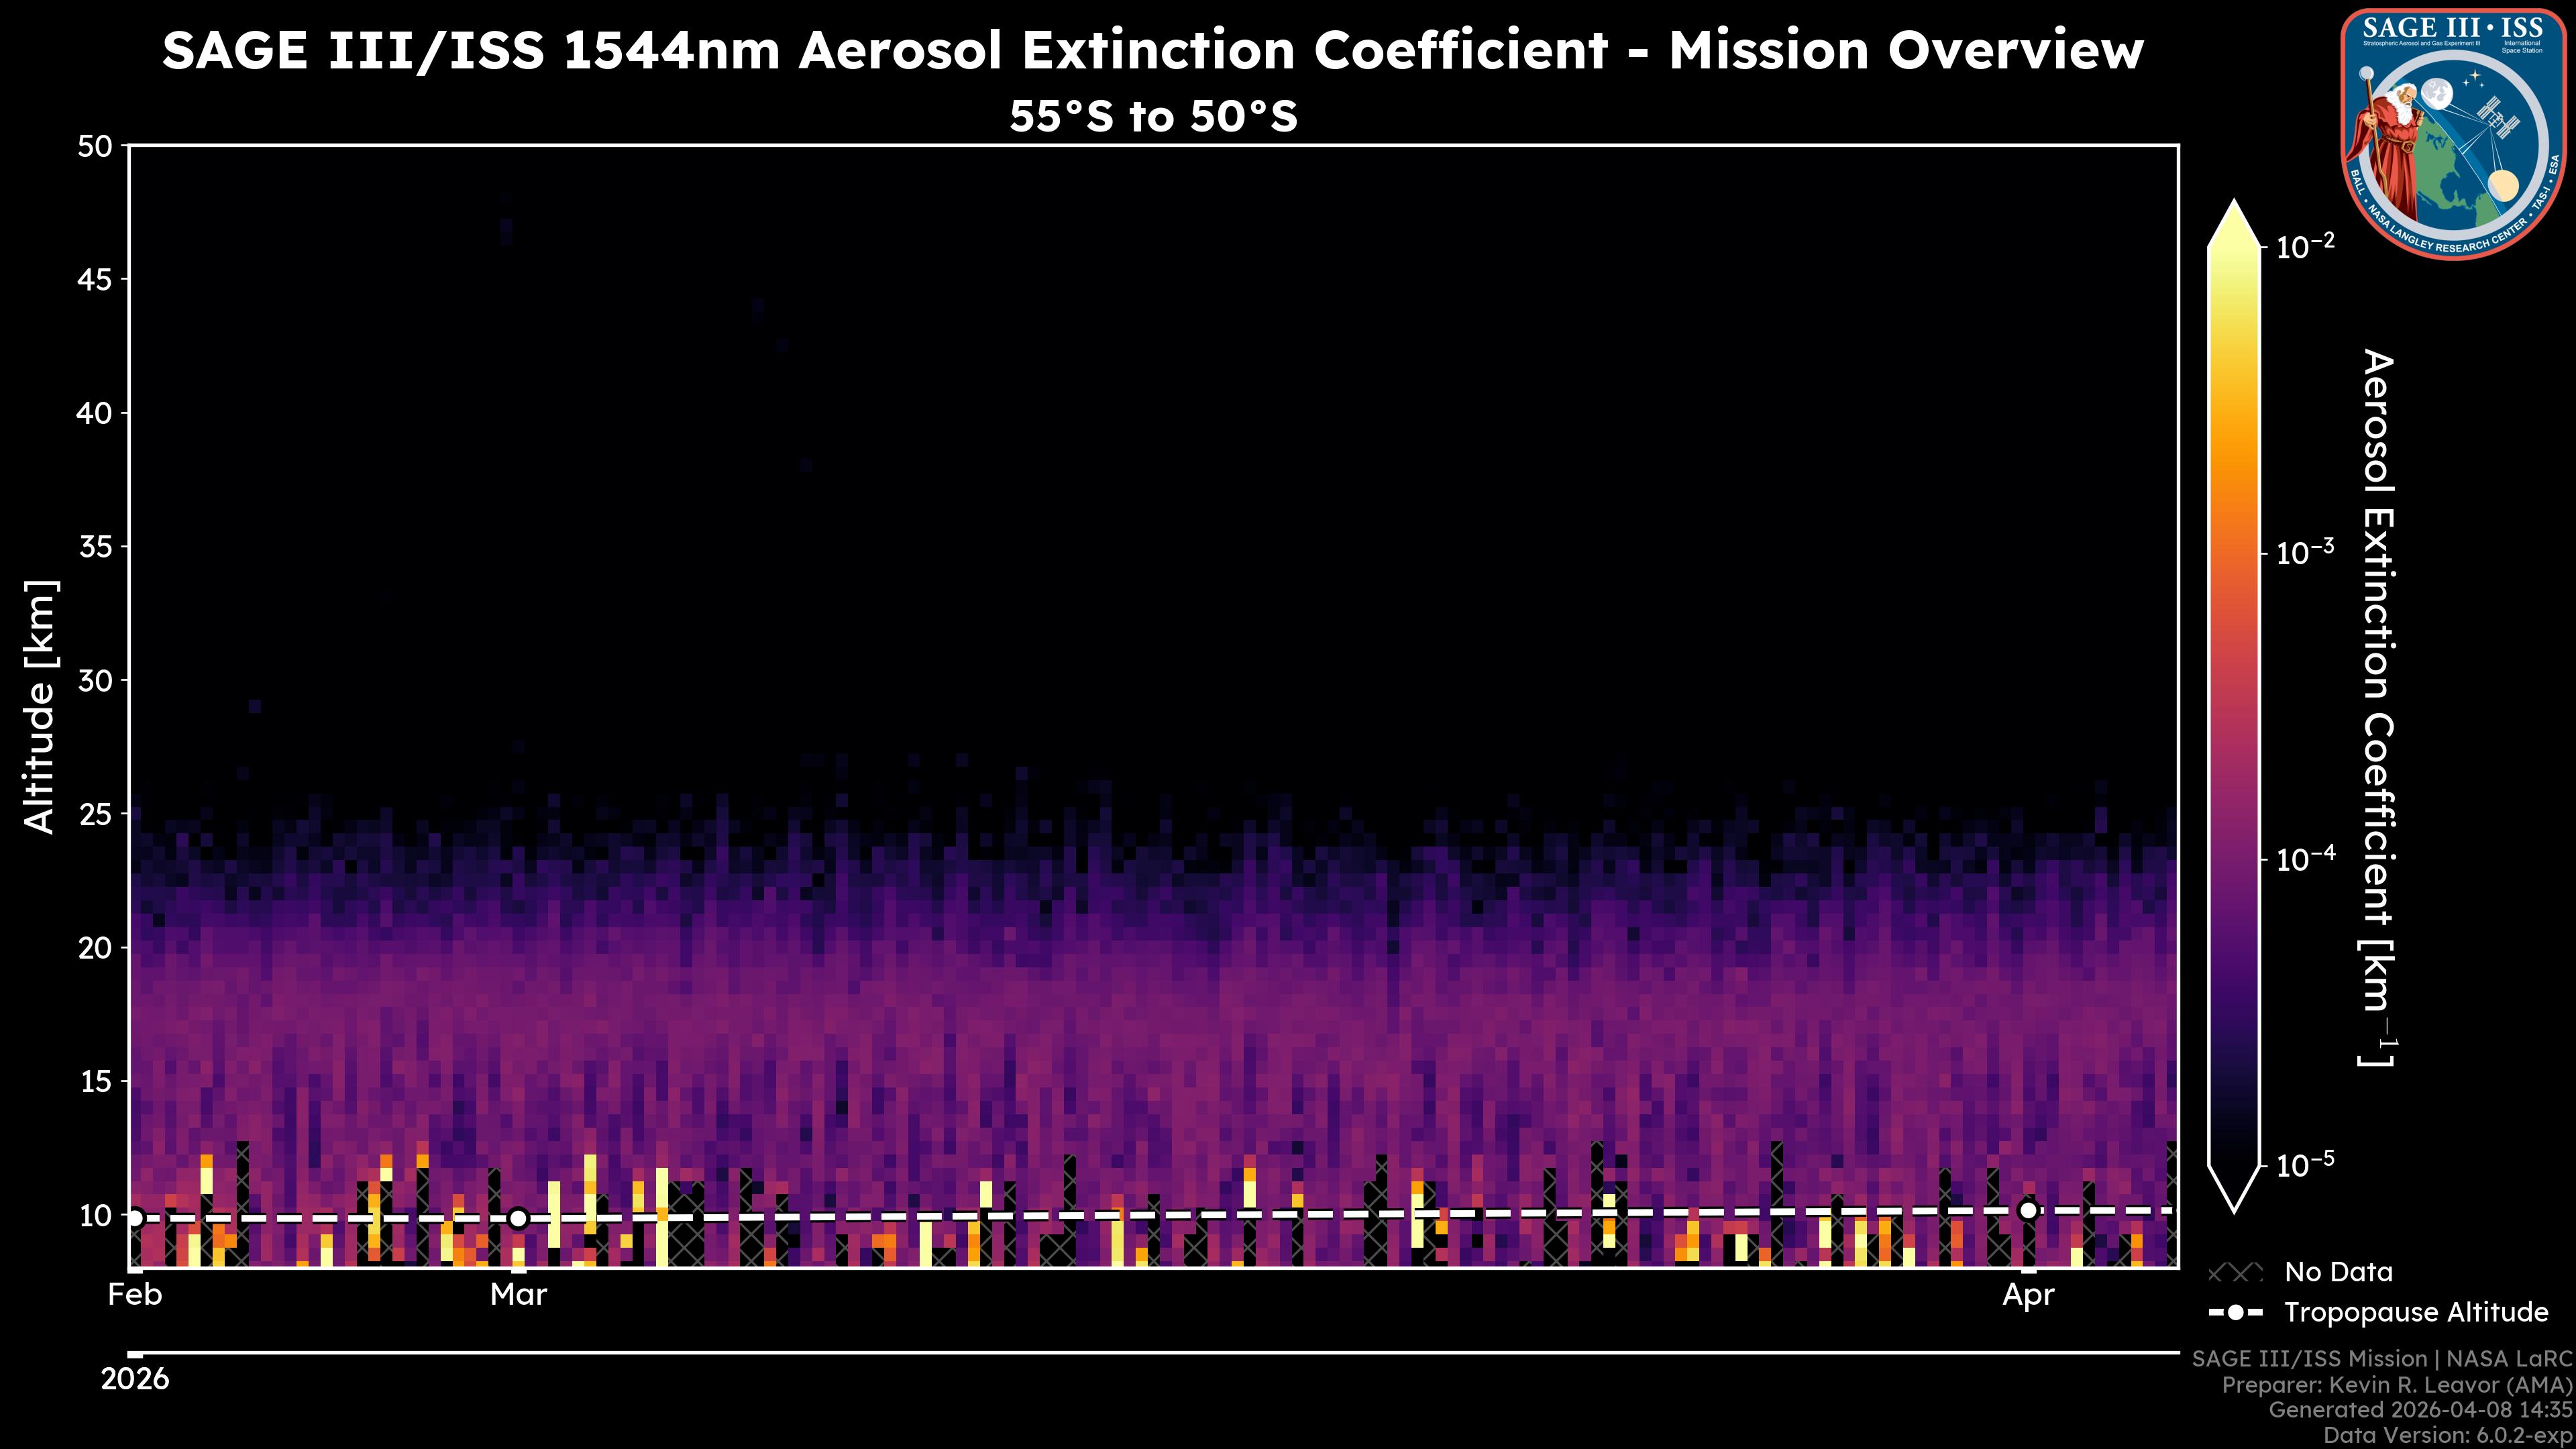The width and height of the screenshot is (2576, 1449).
Task: Click the 2026 year label
Action: coord(135,1379)
